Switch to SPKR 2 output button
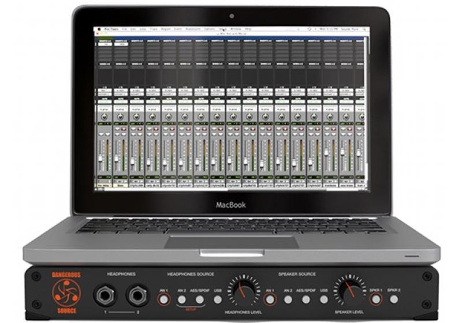462x323 pixels. pos(394,299)
